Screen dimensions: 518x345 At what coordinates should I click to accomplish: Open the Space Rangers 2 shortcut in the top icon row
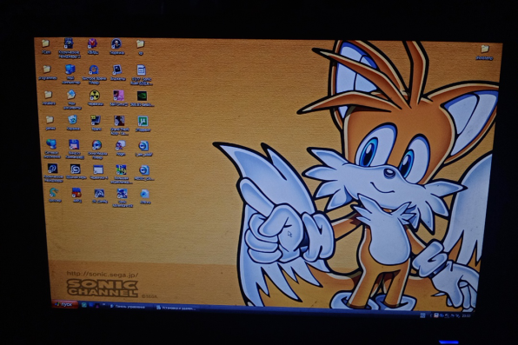point(69,47)
